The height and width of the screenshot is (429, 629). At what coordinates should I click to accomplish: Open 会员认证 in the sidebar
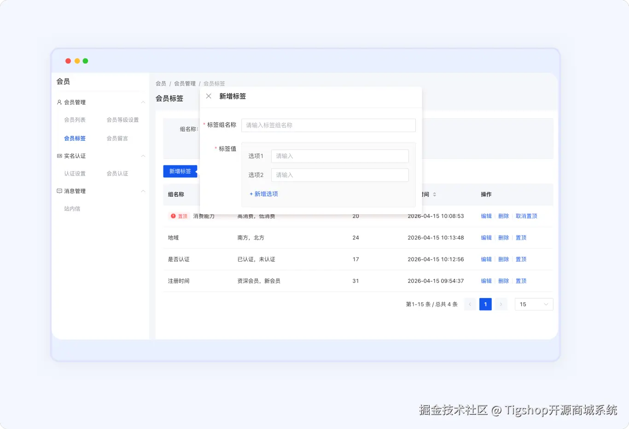point(117,174)
